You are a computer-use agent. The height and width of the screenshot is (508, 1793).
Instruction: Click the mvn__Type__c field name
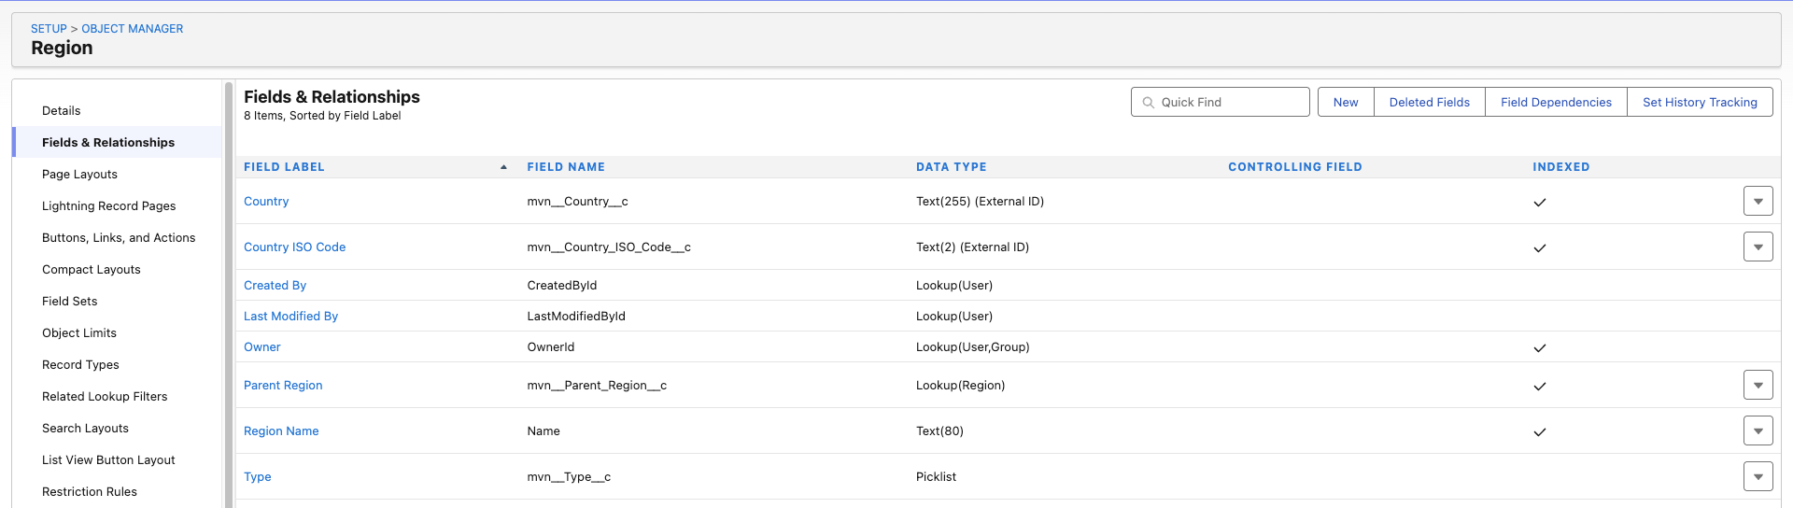[x=569, y=476]
